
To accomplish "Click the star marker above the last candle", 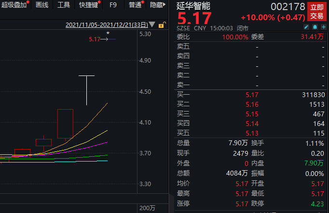I will coord(108,33).
